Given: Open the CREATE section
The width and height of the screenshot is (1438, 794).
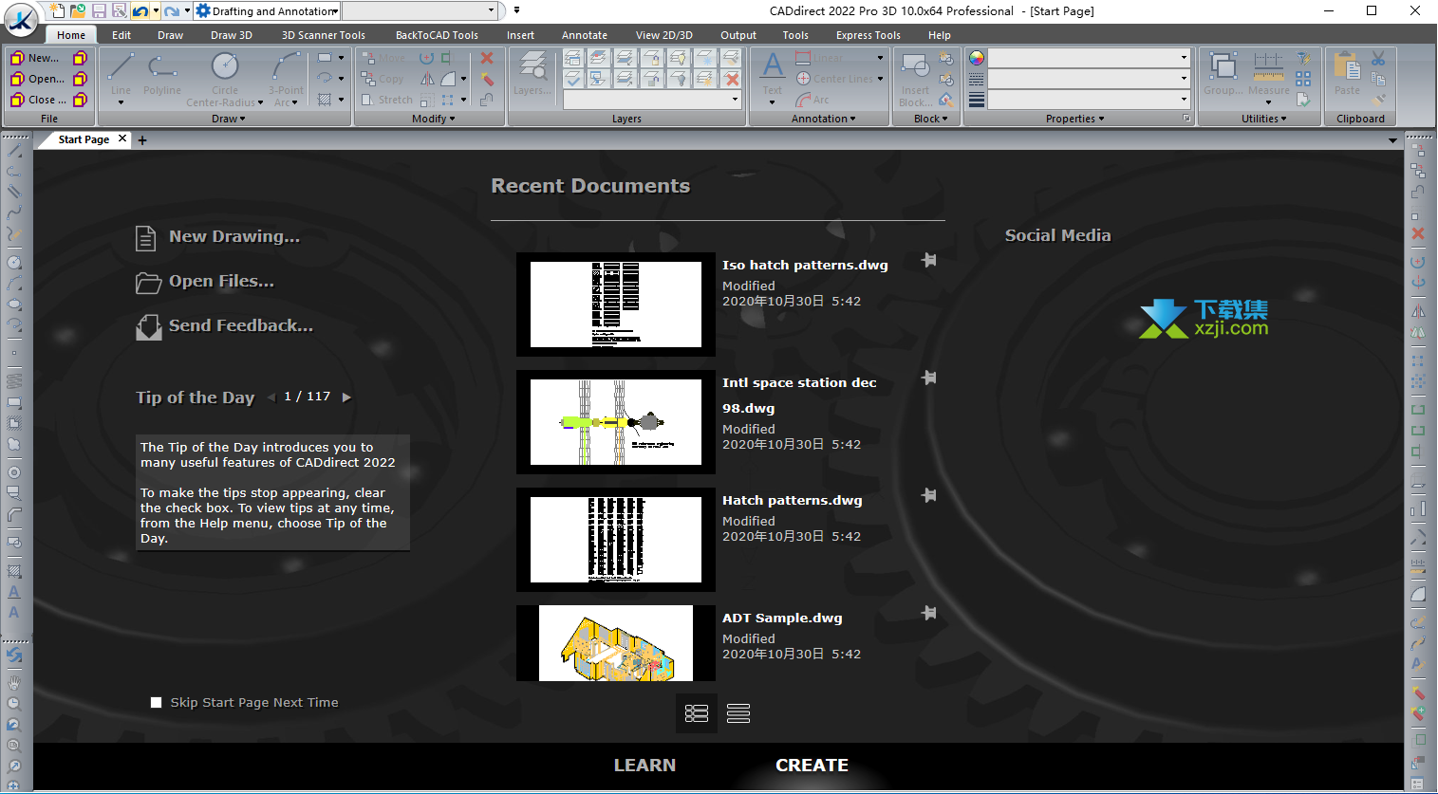Looking at the screenshot, I should 812,766.
